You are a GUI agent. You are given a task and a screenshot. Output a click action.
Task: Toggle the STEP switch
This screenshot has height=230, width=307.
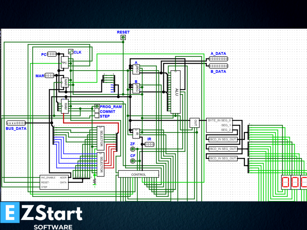[97, 116]
